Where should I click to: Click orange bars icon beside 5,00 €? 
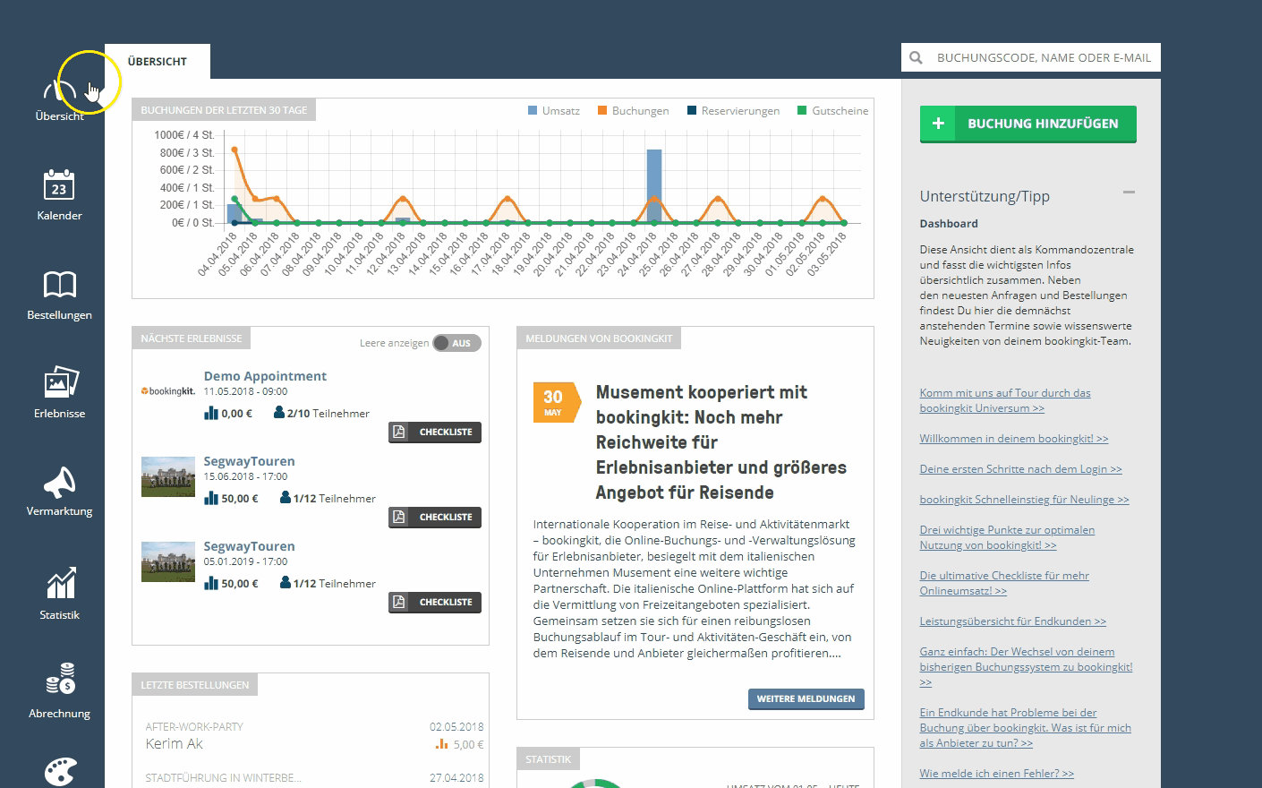click(441, 744)
